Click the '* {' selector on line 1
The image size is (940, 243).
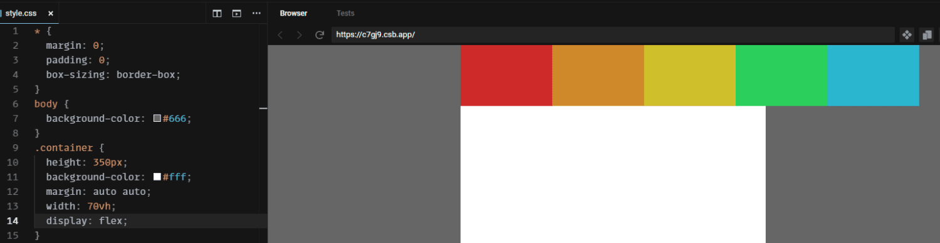click(43, 31)
